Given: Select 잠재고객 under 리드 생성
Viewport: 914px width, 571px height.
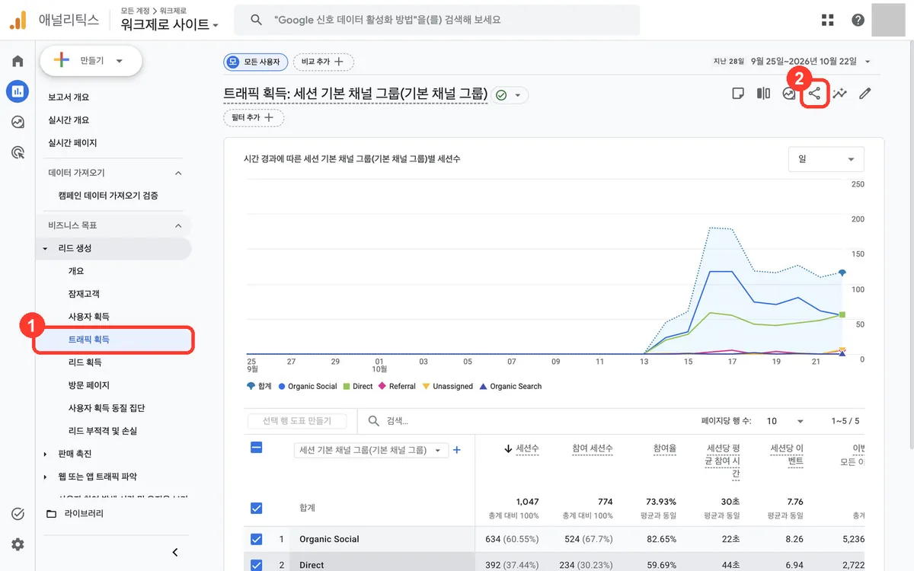Looking at the screenshot, I should [x=84, y=294].
